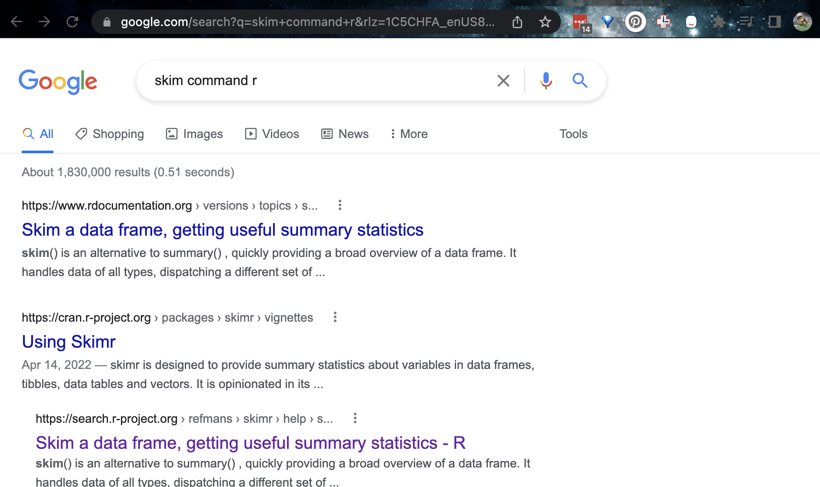Click the share page icon in address bar
Viewport: 820px width, 487px height.
pyautogui.click(x=517, y=22)
